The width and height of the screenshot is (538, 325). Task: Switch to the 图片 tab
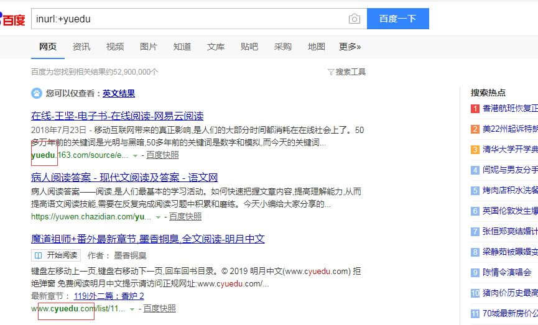[149, 47]
